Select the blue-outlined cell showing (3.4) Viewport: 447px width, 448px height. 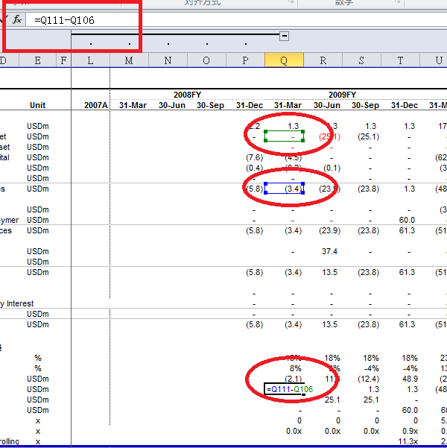[284, 189]
